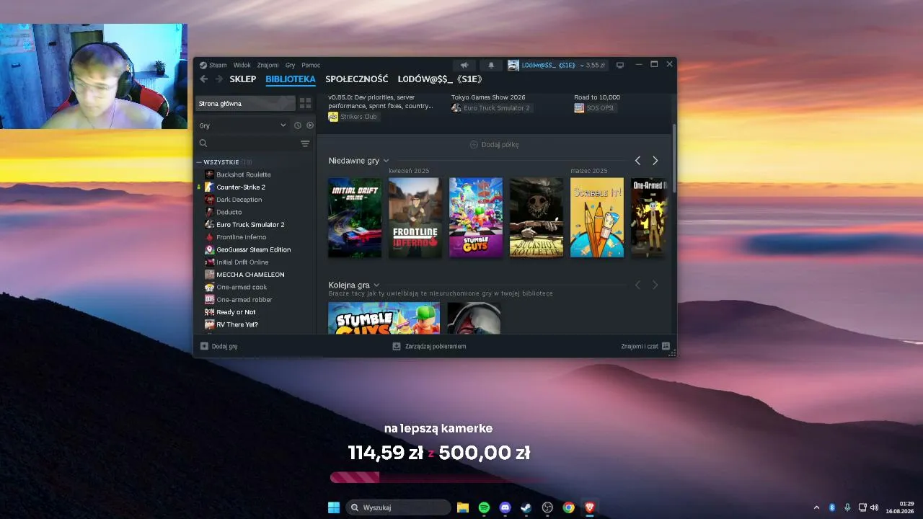Go back with Steam's back arrow

click(204, 79)
